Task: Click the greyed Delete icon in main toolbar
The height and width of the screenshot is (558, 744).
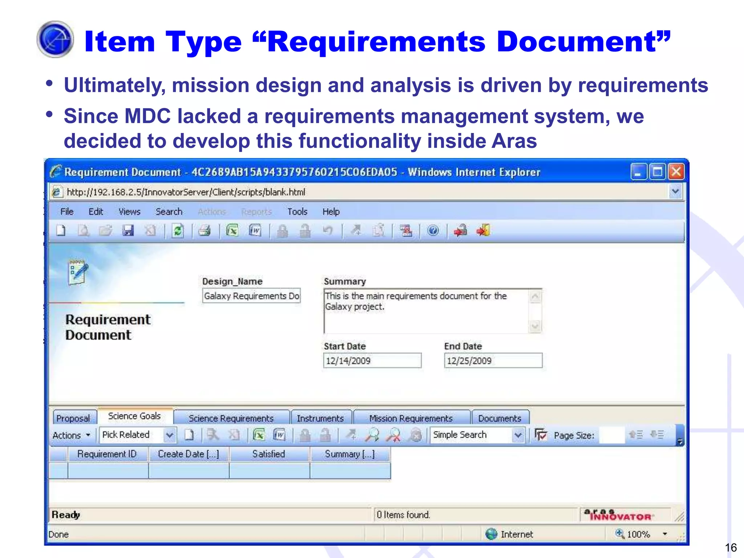Action: pyautogui.click(x=150, y=231)
